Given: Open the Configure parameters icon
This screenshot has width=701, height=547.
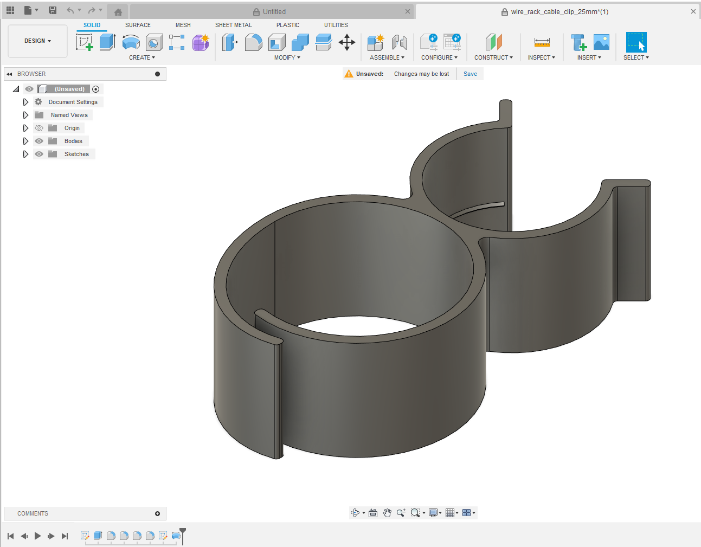Looking at the screenshot, I should pos(429,42).
